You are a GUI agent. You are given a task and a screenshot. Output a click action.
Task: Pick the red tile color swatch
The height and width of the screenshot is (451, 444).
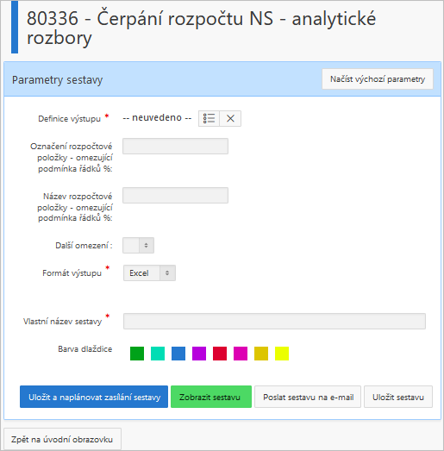coord(220,354)
